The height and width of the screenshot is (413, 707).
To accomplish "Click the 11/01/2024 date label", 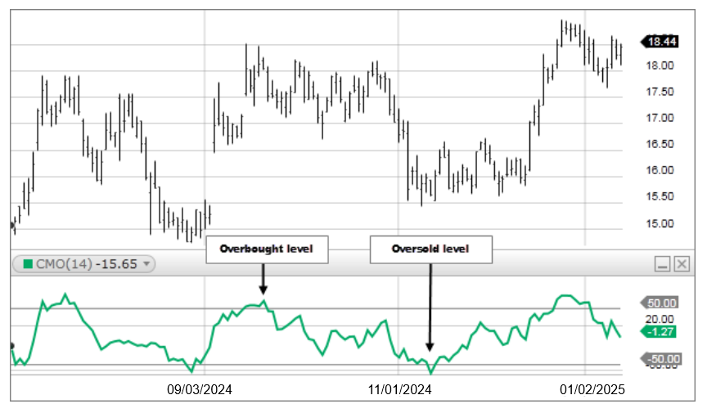I will point(401,390).
